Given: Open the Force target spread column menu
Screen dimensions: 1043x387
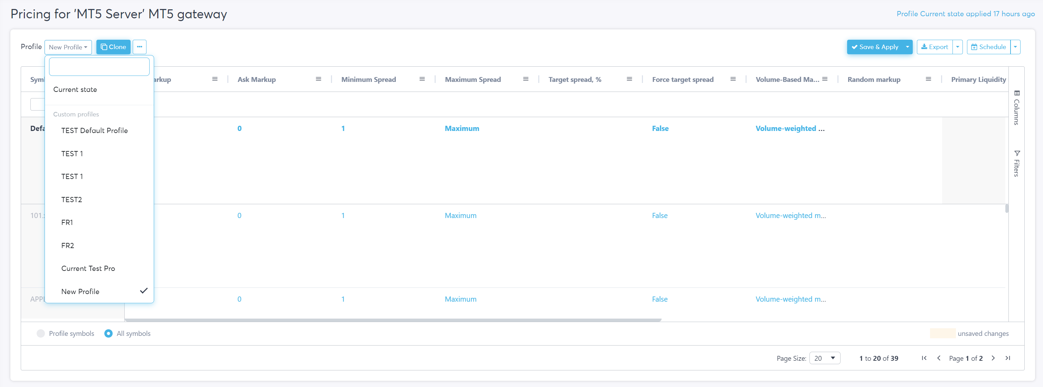Looking at the screenshot, I should tap(733, 79).
